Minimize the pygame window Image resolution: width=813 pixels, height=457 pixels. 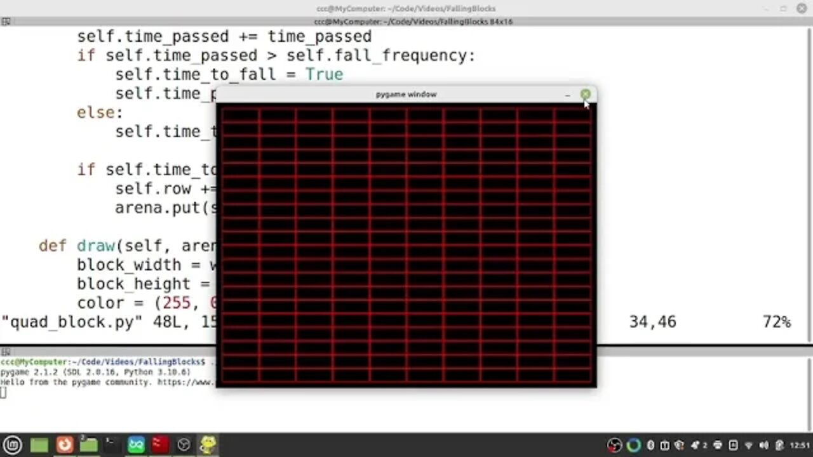click(x=568, y=95)
